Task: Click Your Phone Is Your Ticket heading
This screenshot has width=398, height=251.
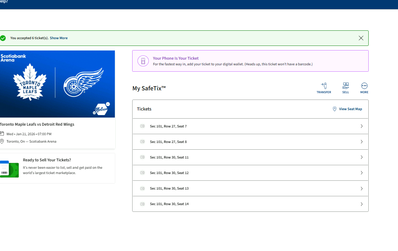Action: [x=176, y=58]
